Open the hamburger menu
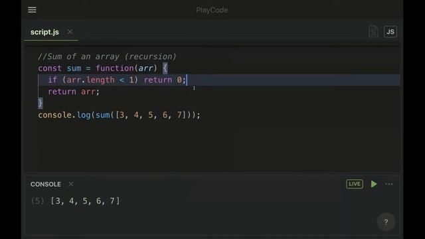 point(32,10)
